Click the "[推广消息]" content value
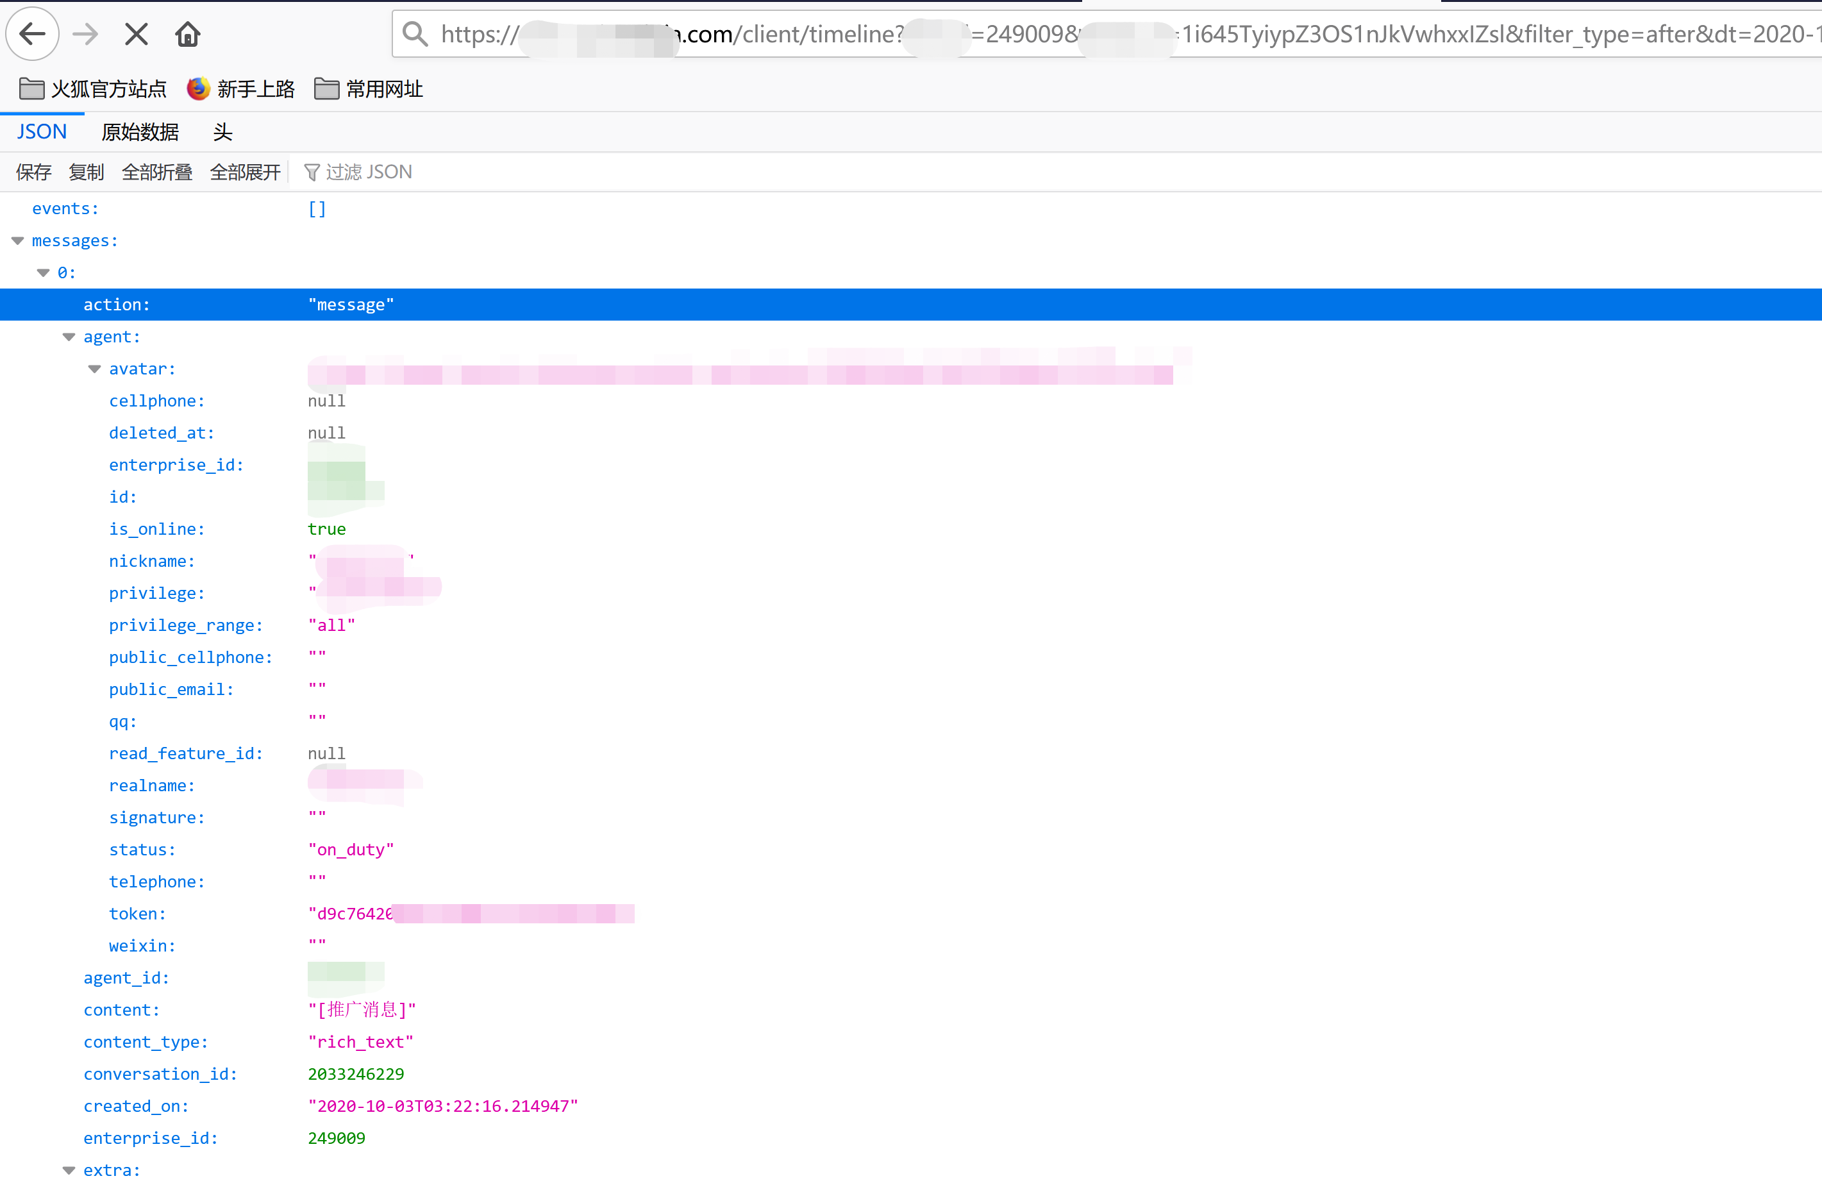The width and height of the screenshot is (1822, 1183). pyautogui.click(x=362, y=1010)
